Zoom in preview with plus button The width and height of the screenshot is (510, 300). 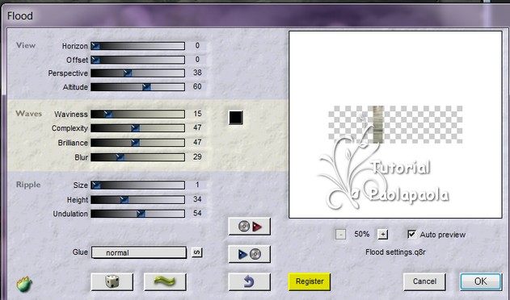[x=383, y=234]
